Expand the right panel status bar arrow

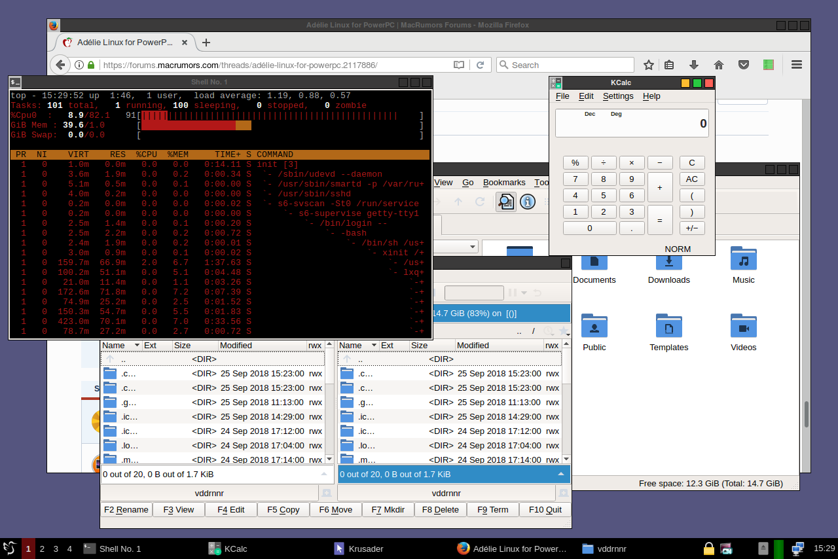[x=561, y=474]
